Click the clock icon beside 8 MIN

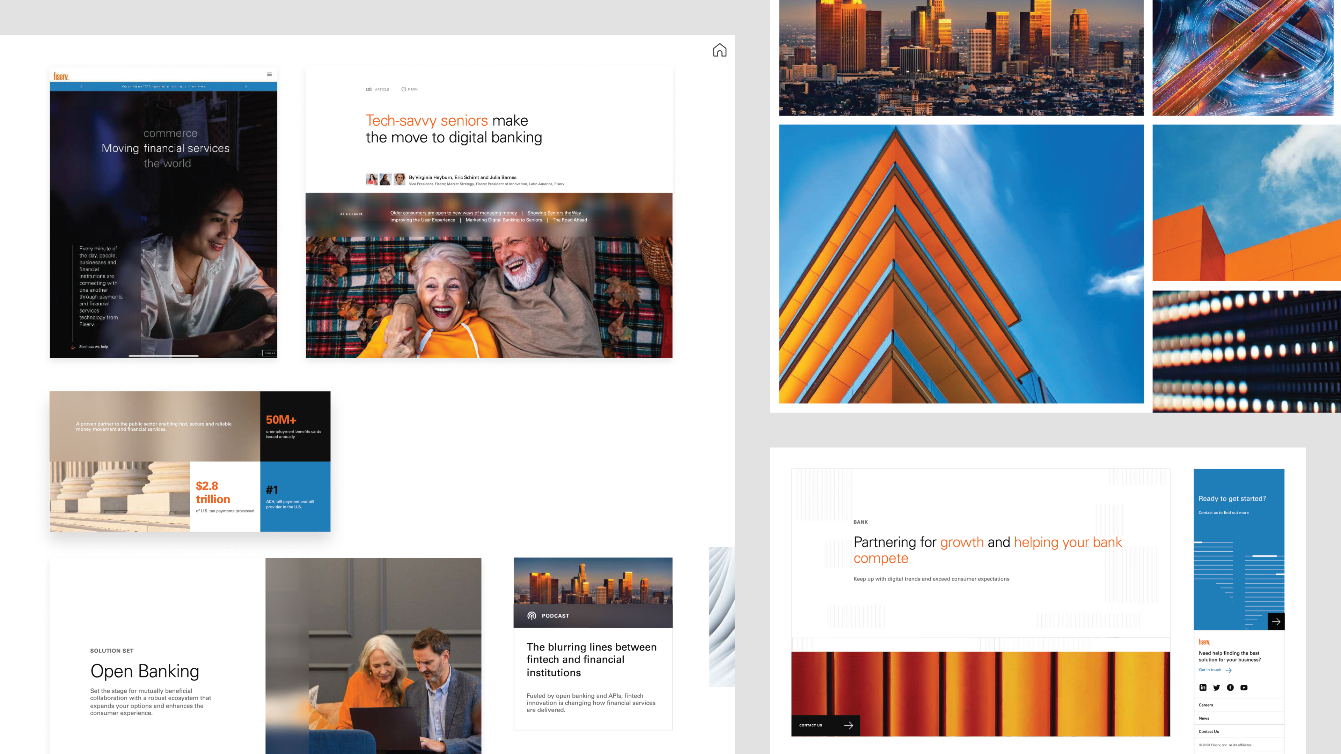pyautogui.click(x=403, y=89)
